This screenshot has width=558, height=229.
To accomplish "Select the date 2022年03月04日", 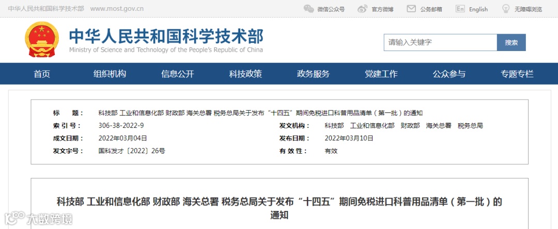I will (x=123, y=138).
